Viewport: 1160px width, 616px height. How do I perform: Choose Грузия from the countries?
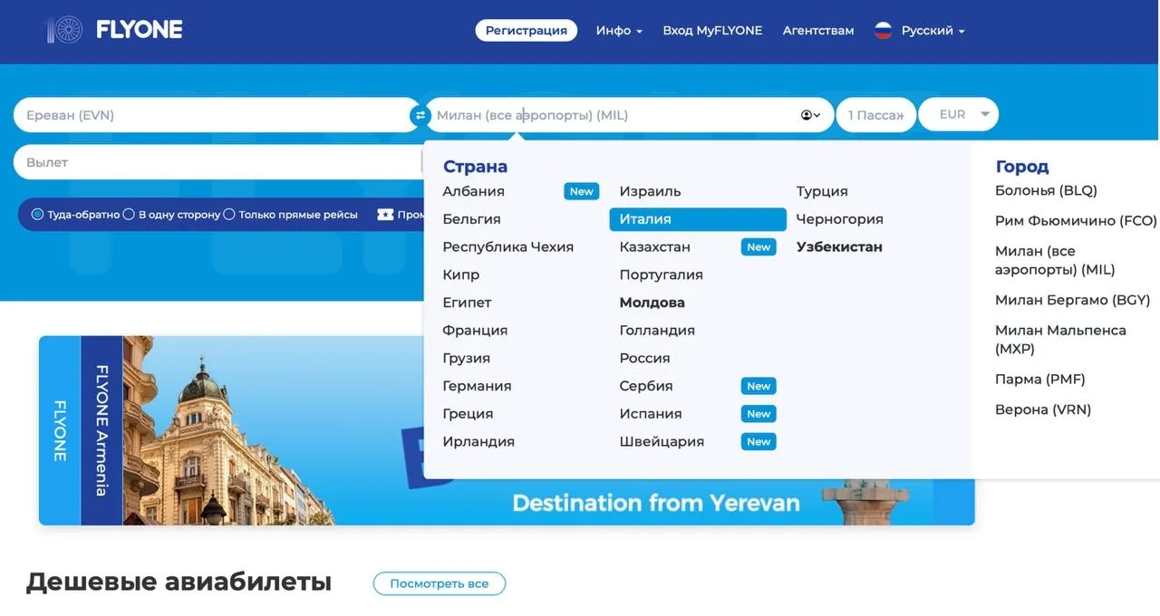(x=466, y=359)
